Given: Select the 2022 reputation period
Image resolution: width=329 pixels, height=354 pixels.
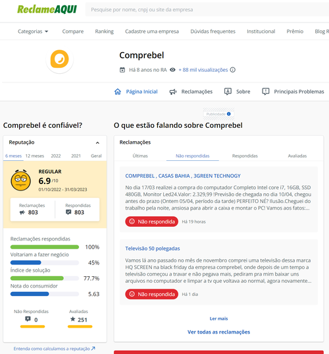Looking at the screenshot, I should click(x=56, y=156).
